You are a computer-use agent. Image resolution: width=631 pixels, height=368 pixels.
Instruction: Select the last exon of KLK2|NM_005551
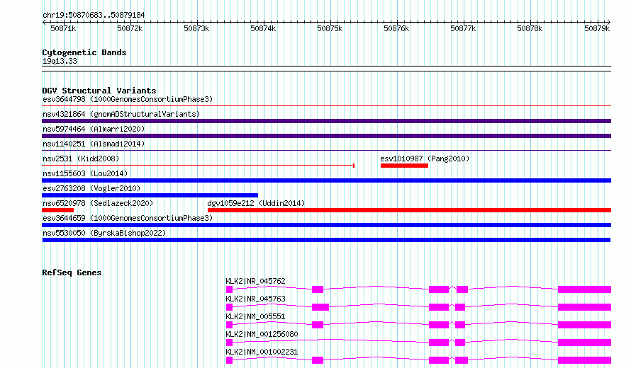point(584,325)
